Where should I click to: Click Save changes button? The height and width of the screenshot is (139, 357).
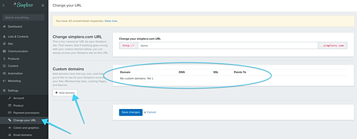(131, 113)
